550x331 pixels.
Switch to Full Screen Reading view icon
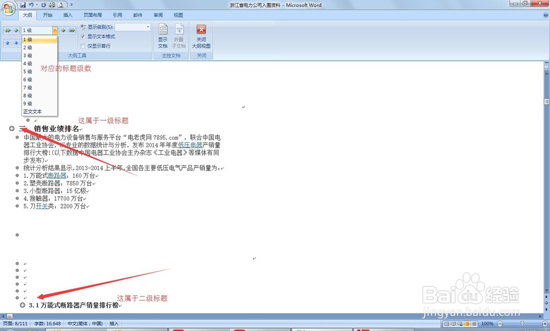pyautogui.click(x=453, y=324)
